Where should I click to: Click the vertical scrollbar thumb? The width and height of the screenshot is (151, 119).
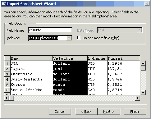143,68
